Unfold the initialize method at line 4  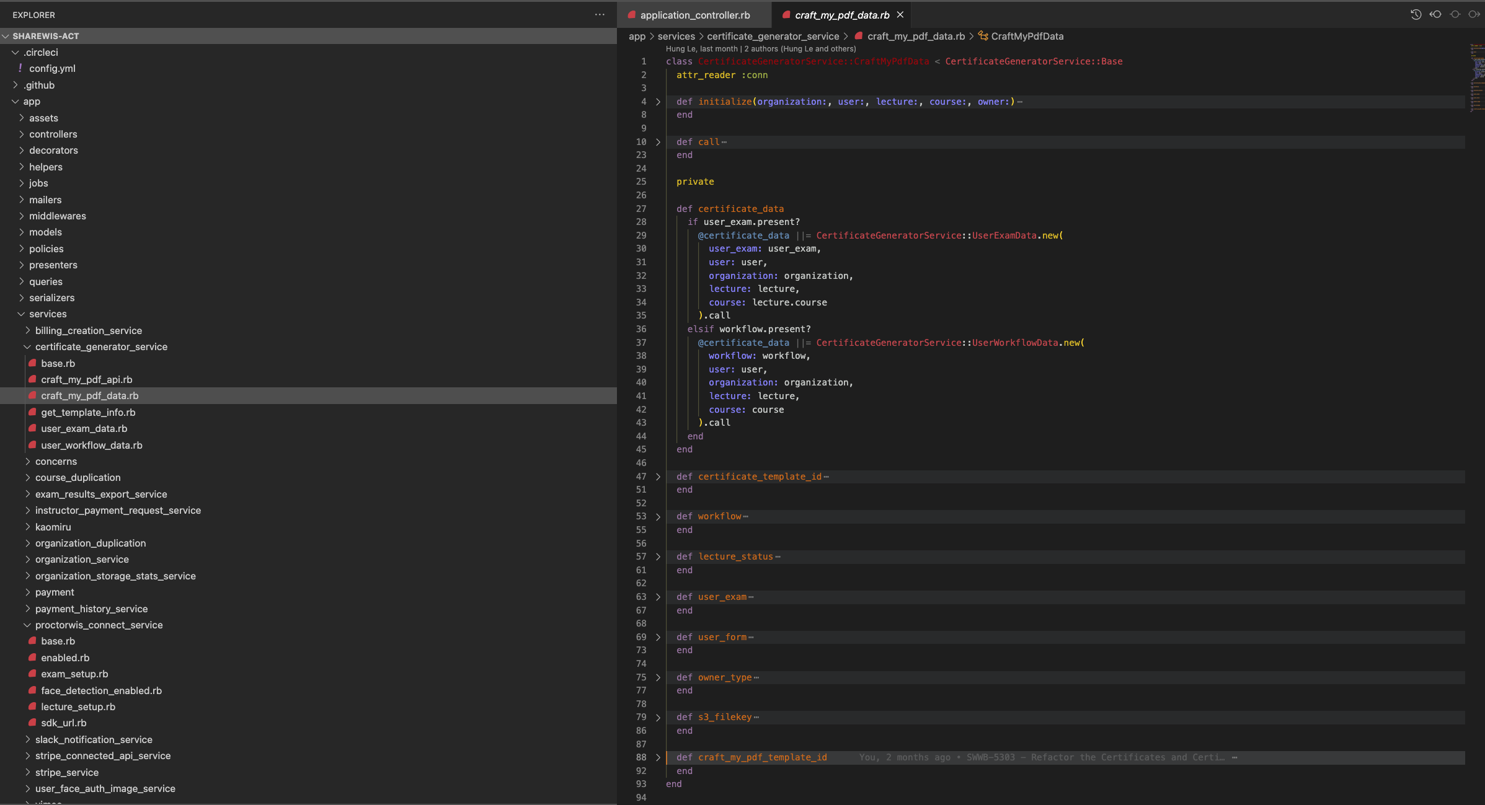tap(658, 102)
